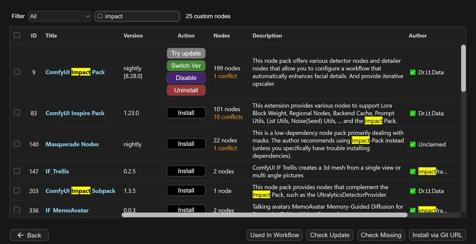
Task: Click Try update for Impact Pack
Action: pyautogui.click(x=186, y=53)
